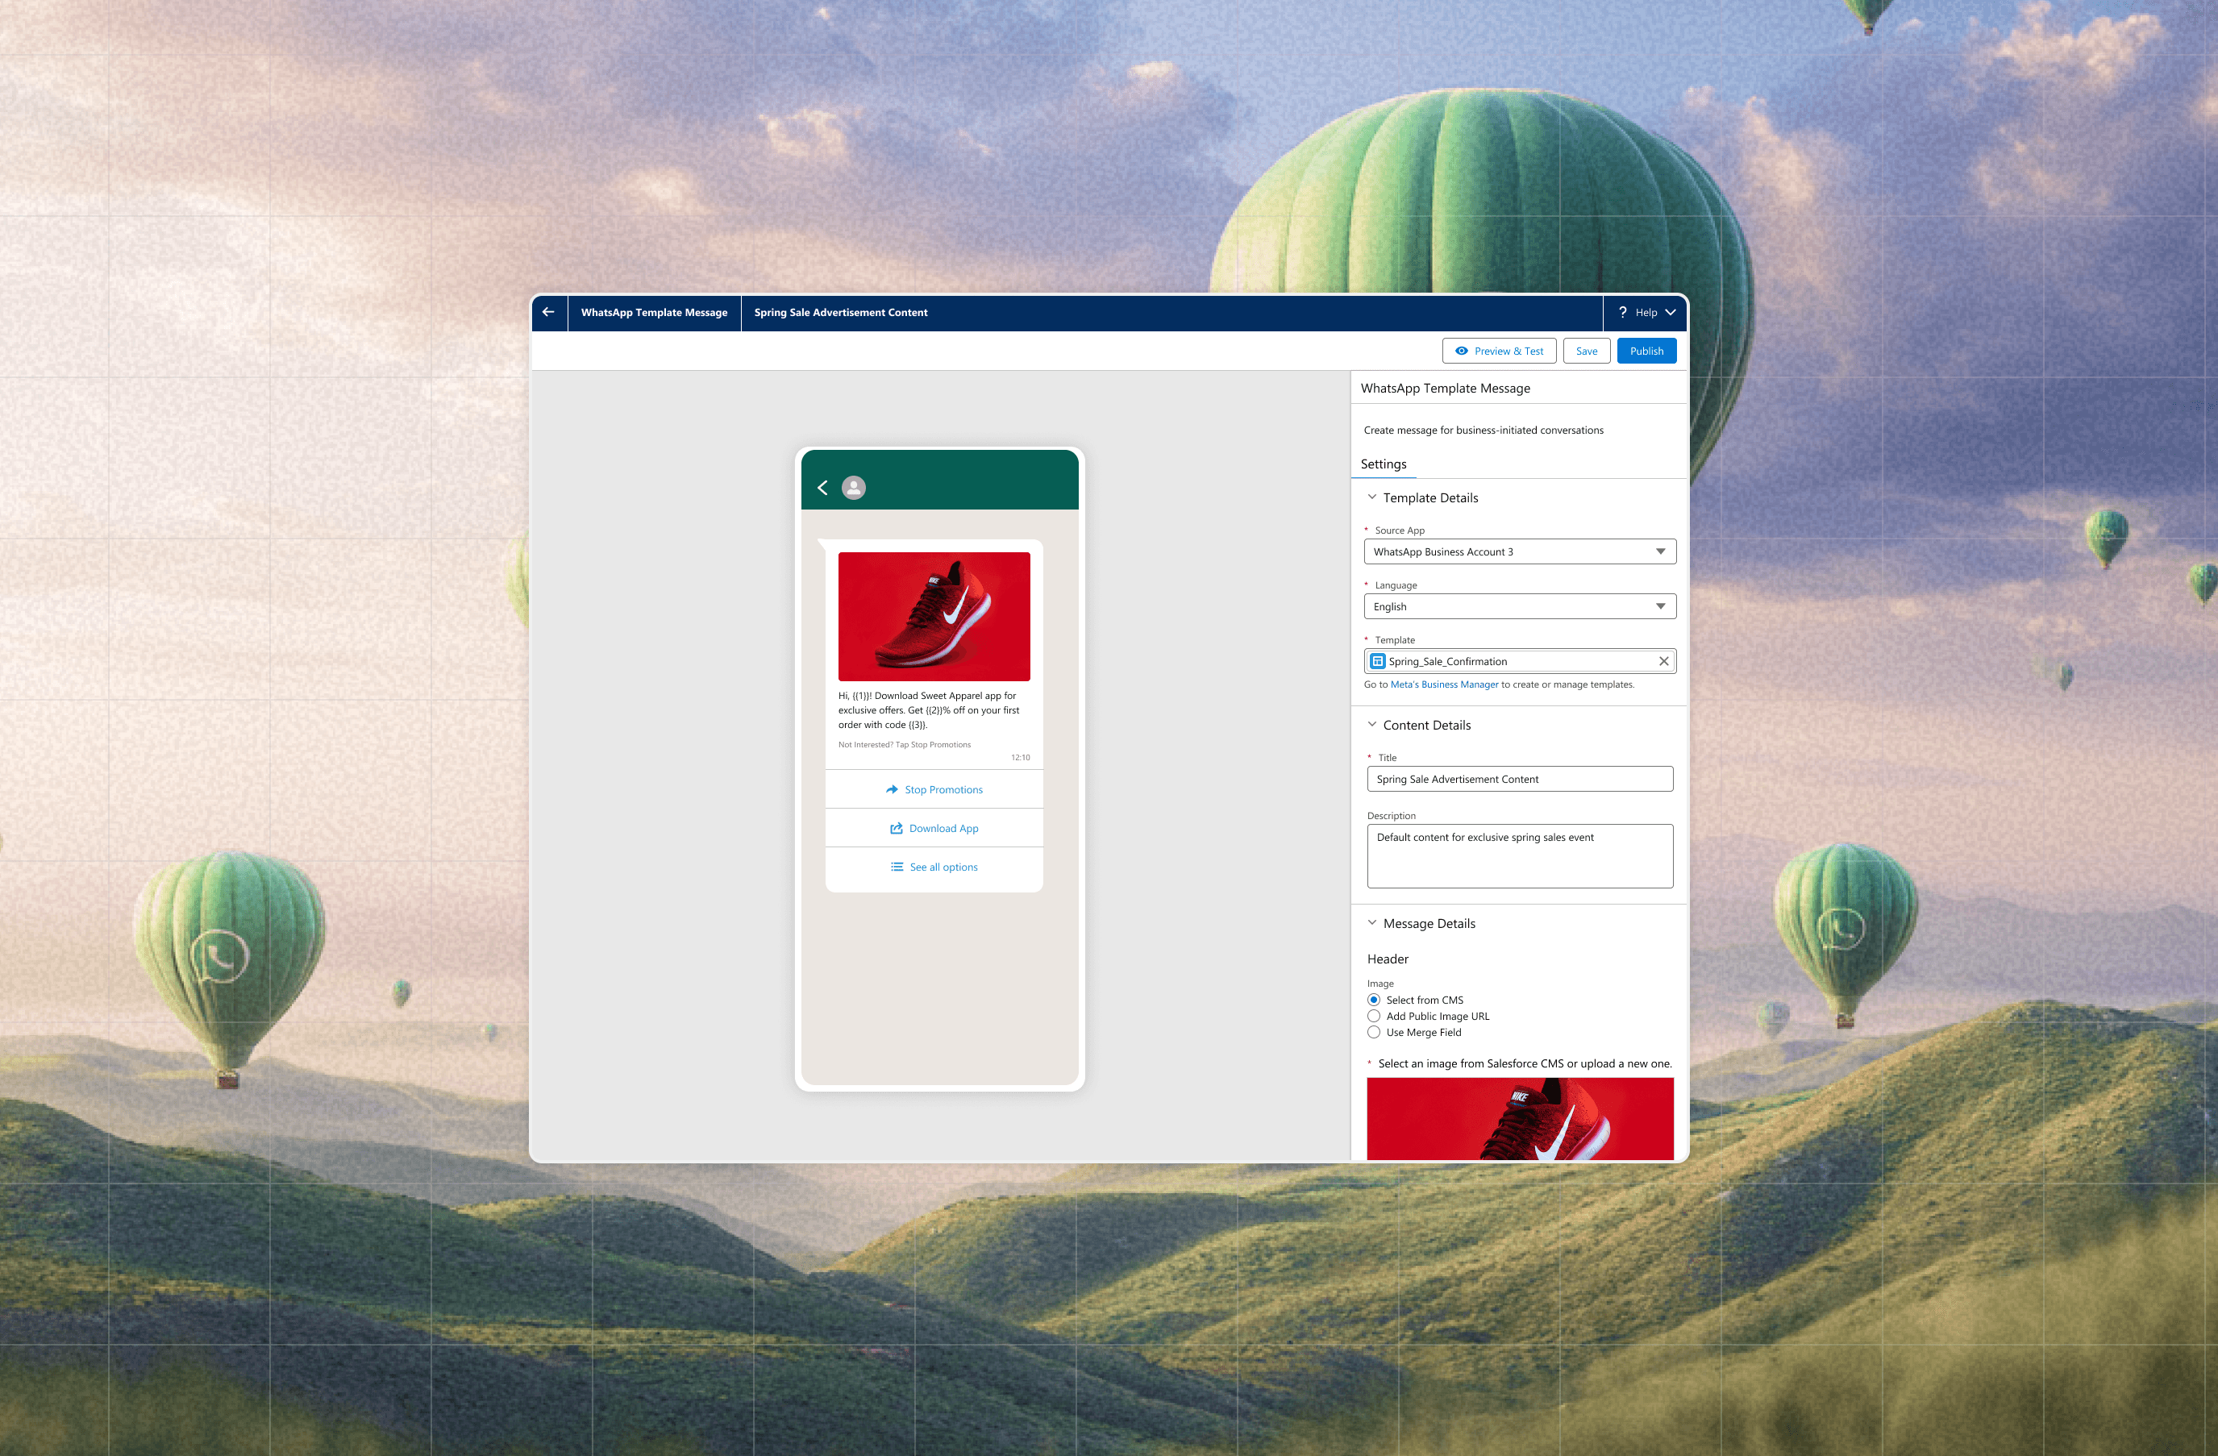Screen dimensions: 2218x1456
Task: Choose Use Merge Field option
Action: coord(1374,1032)
